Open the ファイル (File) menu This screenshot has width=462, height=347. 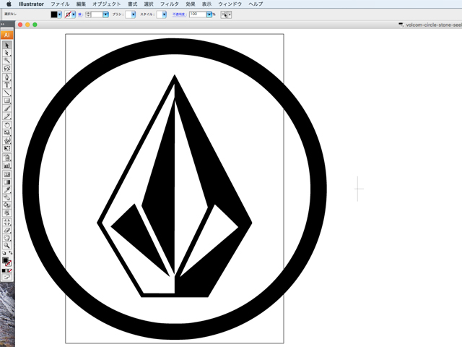tap(60, 4)
